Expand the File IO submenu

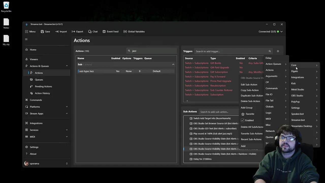pyautogui.click(x=276, y=95)
